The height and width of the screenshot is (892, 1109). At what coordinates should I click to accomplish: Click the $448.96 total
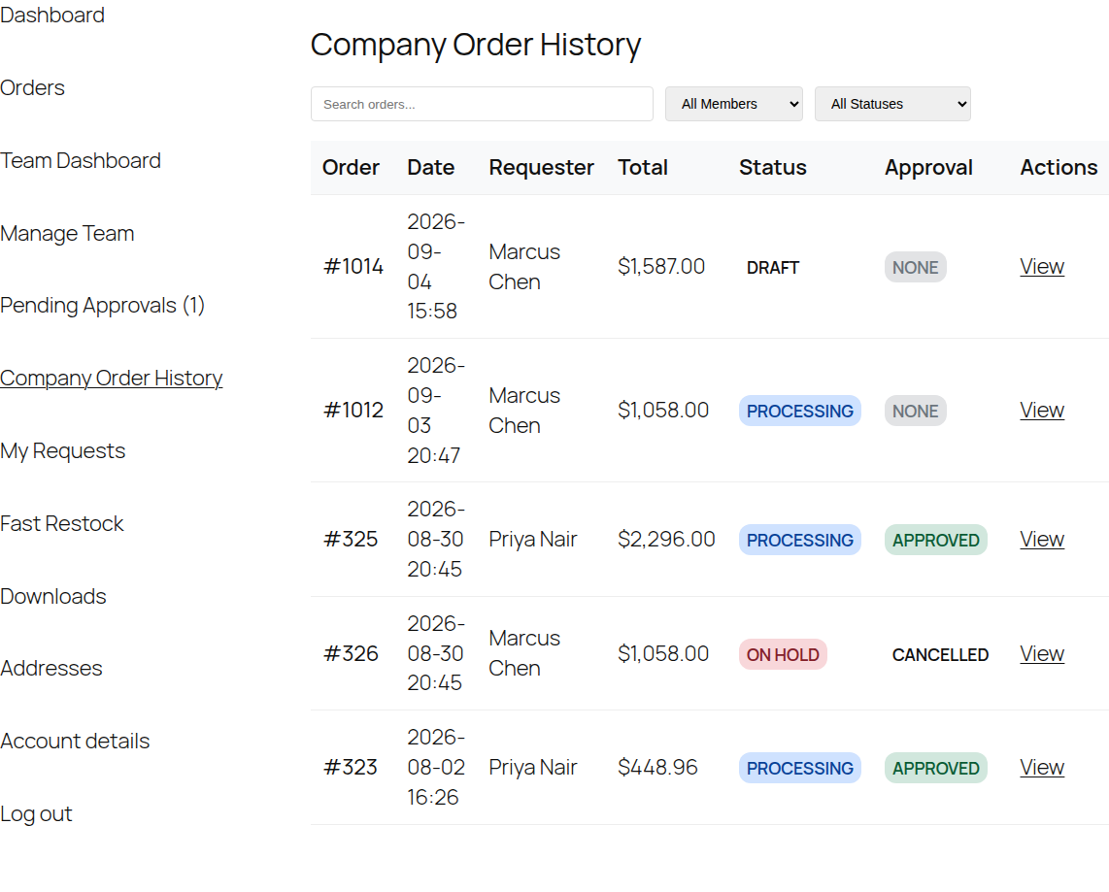pyautogui.click(x=657, y=767)
